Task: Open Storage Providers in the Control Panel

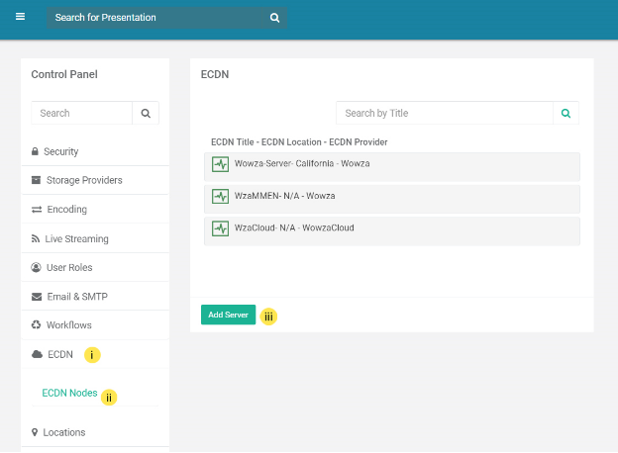Action: 83,180
